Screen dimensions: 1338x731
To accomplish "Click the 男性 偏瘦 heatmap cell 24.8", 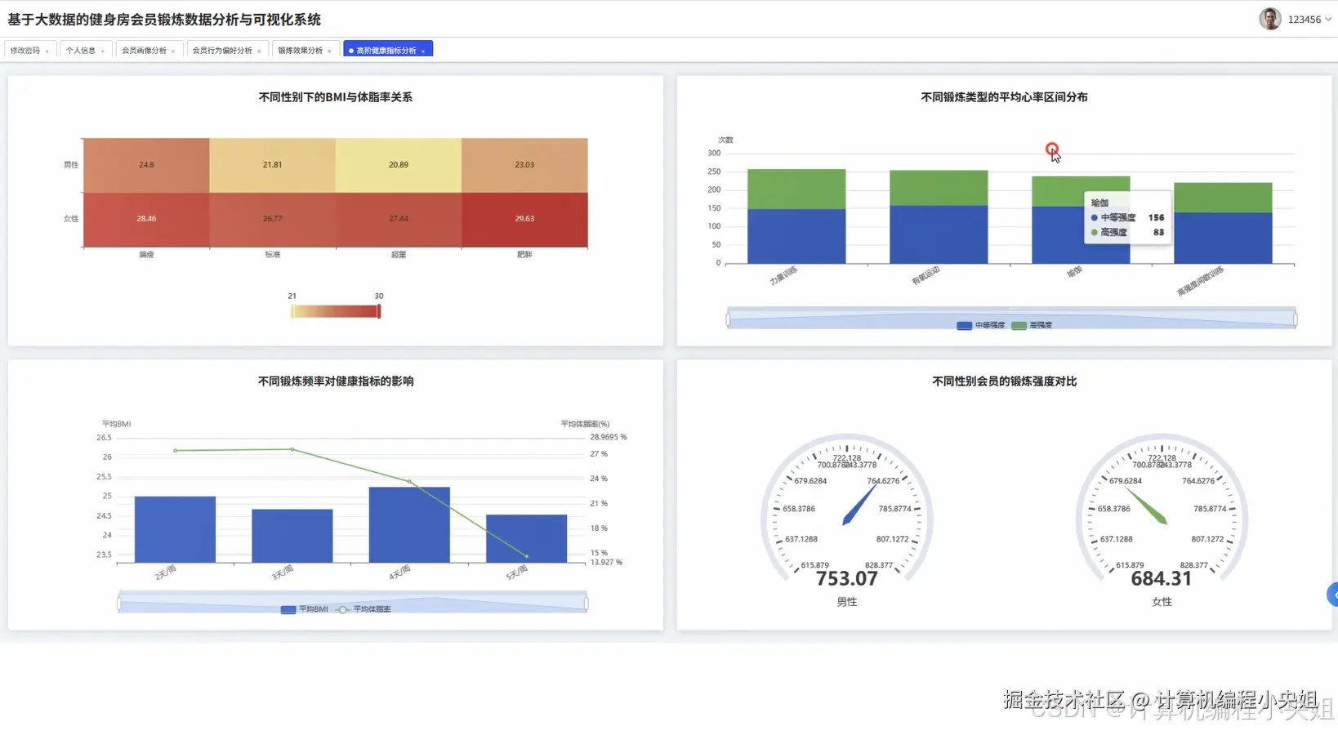I will click(146, 165).
